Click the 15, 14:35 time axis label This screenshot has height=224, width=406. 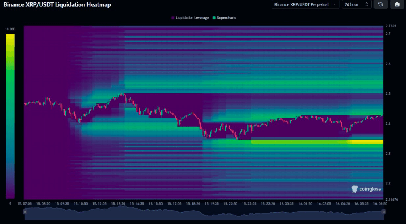[137, 203]
